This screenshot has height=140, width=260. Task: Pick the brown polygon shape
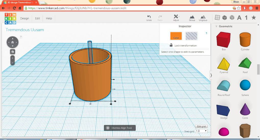245,131
